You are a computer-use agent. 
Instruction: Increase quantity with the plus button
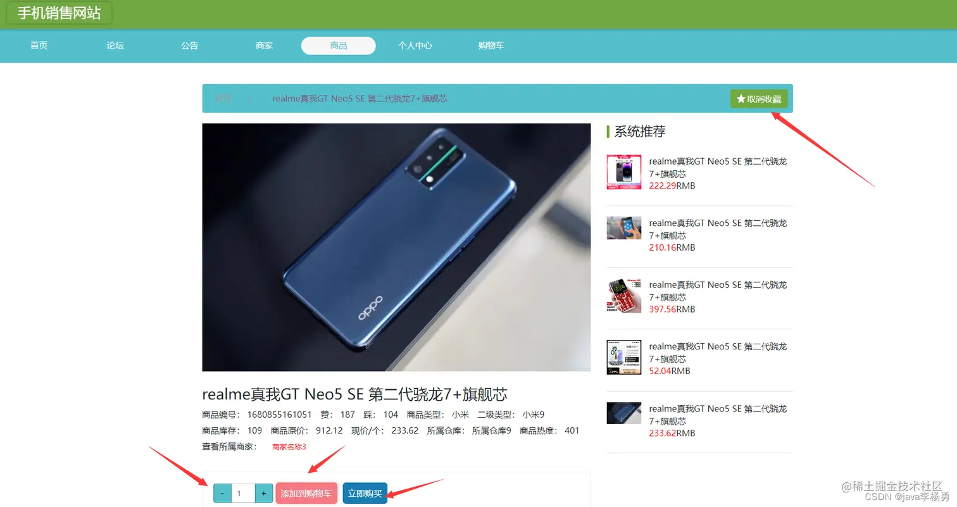click(264, 494)
